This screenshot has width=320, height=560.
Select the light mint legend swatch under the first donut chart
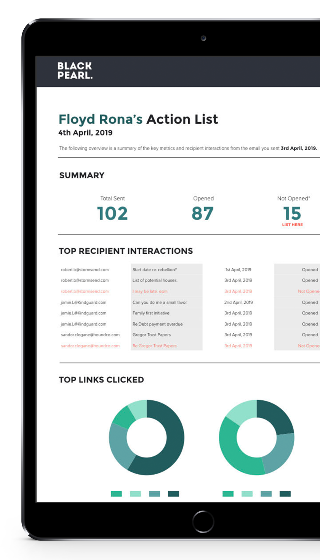136,494
